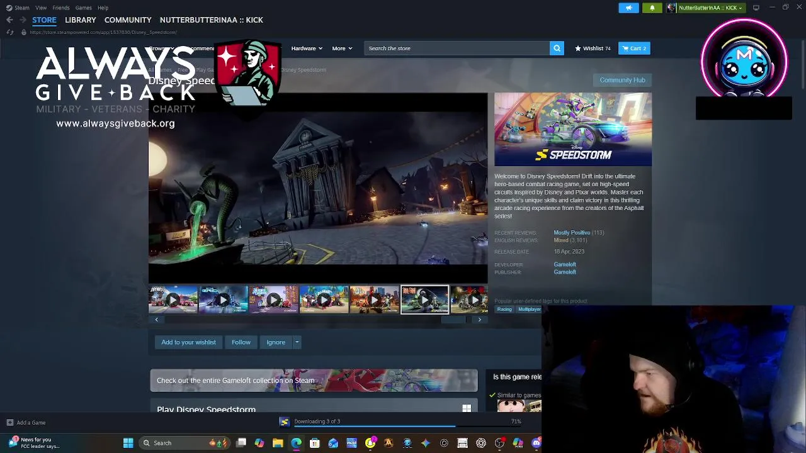Click in the Search the store field

457,48
